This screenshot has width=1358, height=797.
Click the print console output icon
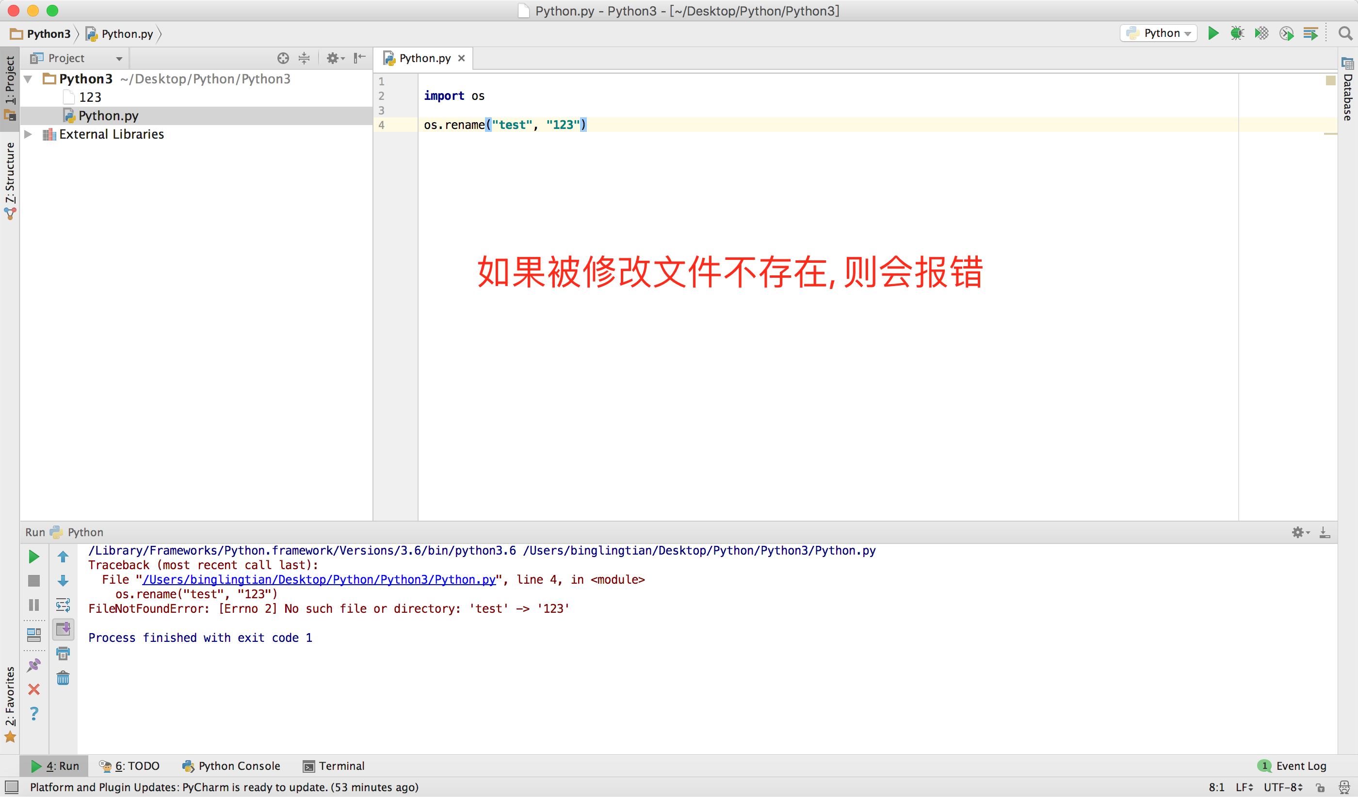[63, 653]
